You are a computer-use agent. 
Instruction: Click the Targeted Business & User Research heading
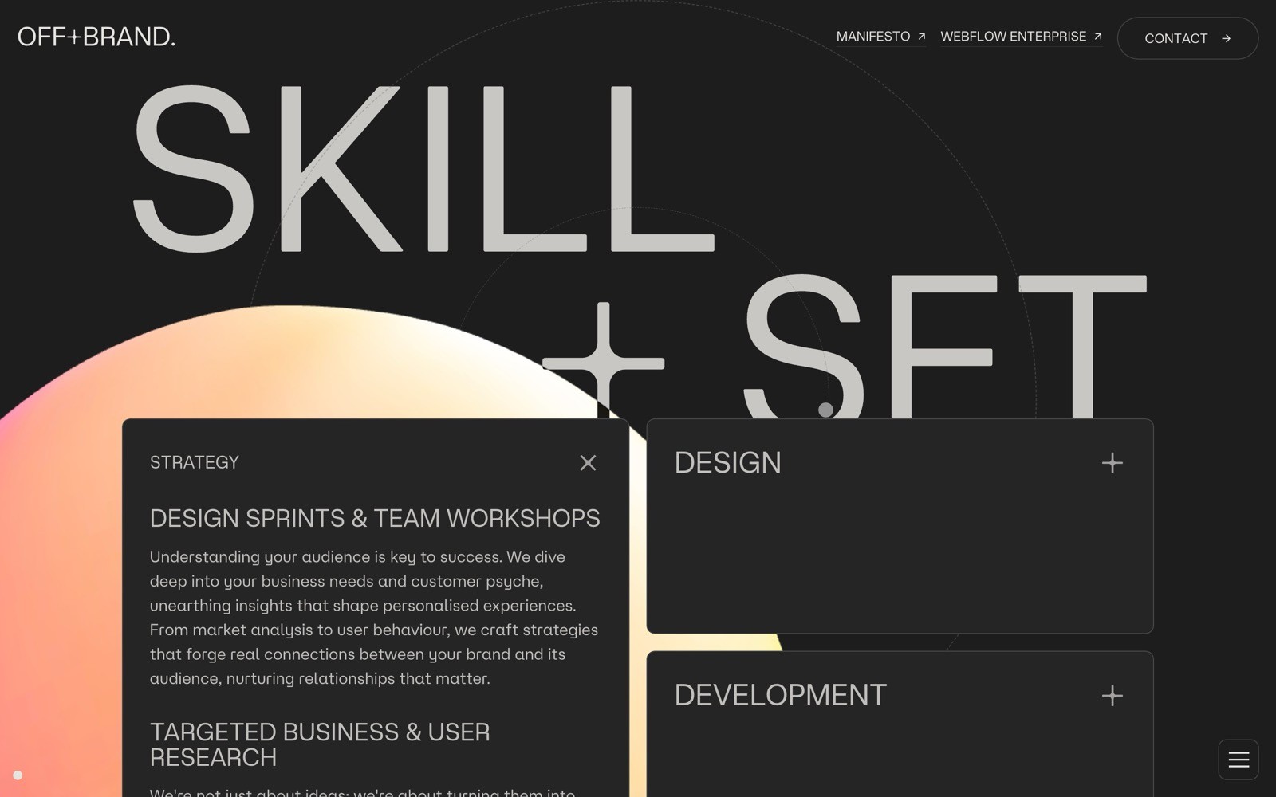click(320, 744)
